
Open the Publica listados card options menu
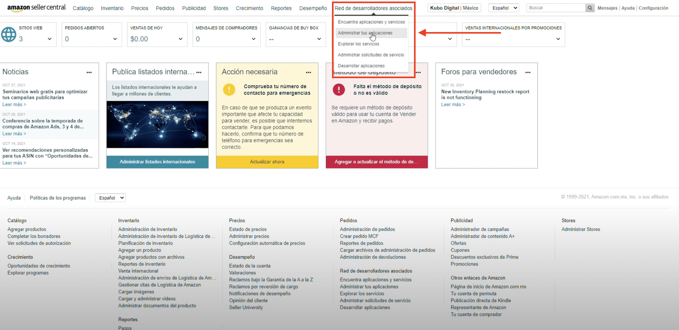point(199,72)
